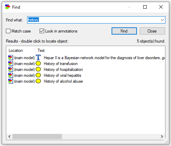Click (main model) location in viral hepatitis row
This screenshot has height=146, width=171.
[24, 75]
